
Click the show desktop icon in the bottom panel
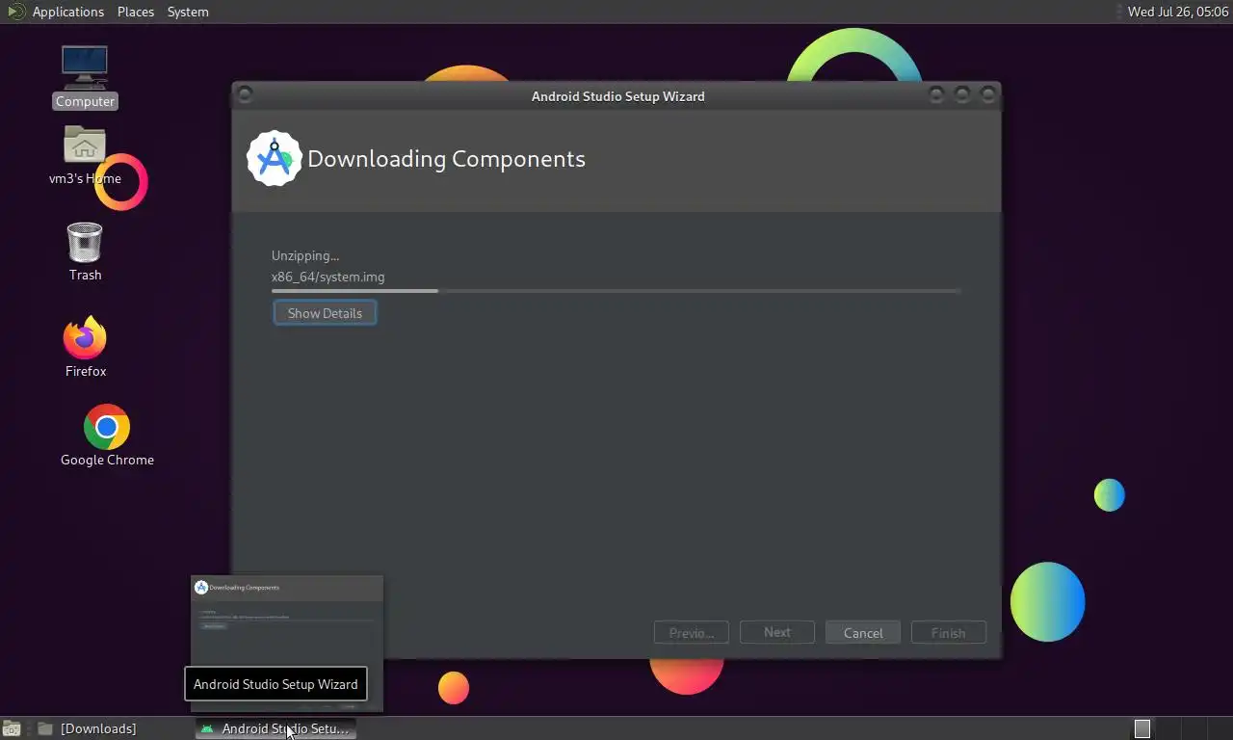tap(12, 728)
